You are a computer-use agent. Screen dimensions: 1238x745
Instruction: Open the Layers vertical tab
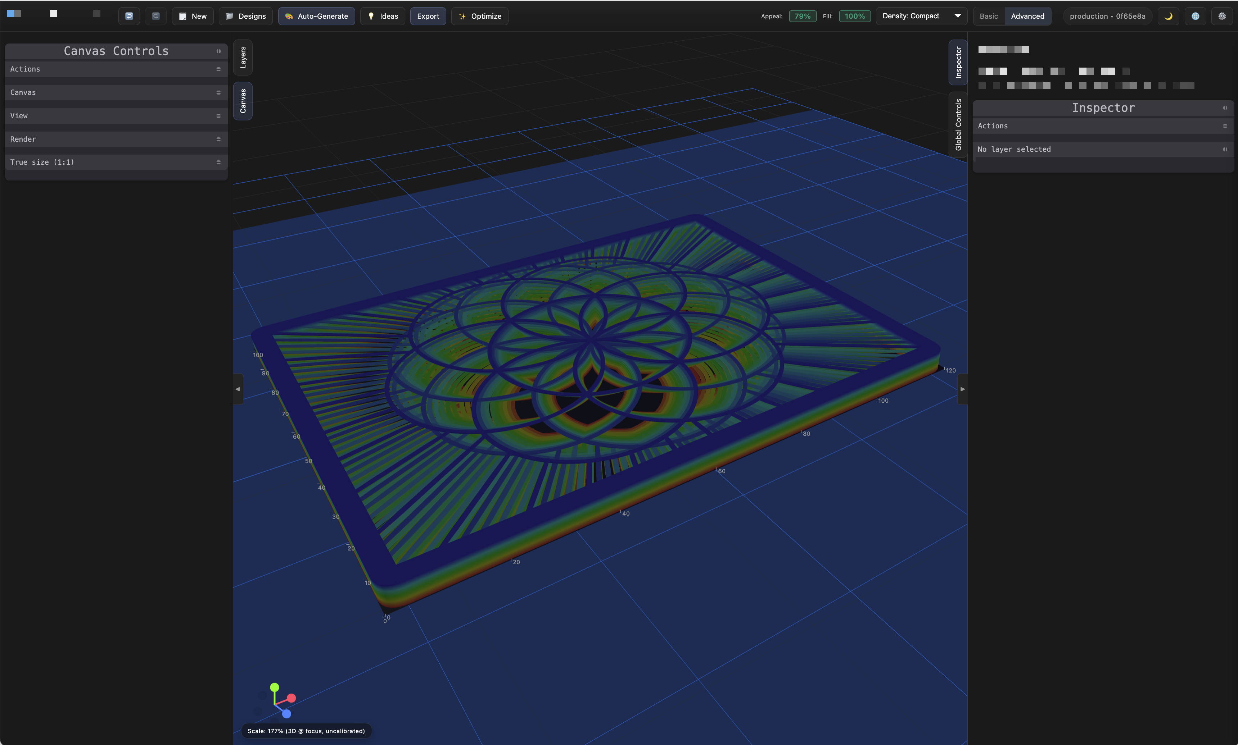(x=243, y=57)
